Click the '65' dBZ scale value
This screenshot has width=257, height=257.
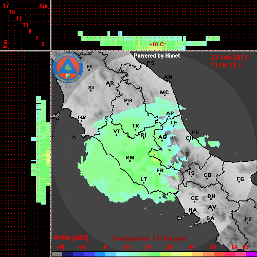click(245, 247)
